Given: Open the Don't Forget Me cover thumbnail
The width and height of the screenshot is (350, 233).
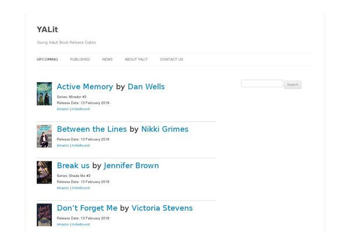Looking at the screenshot, I should coord(44,215).
